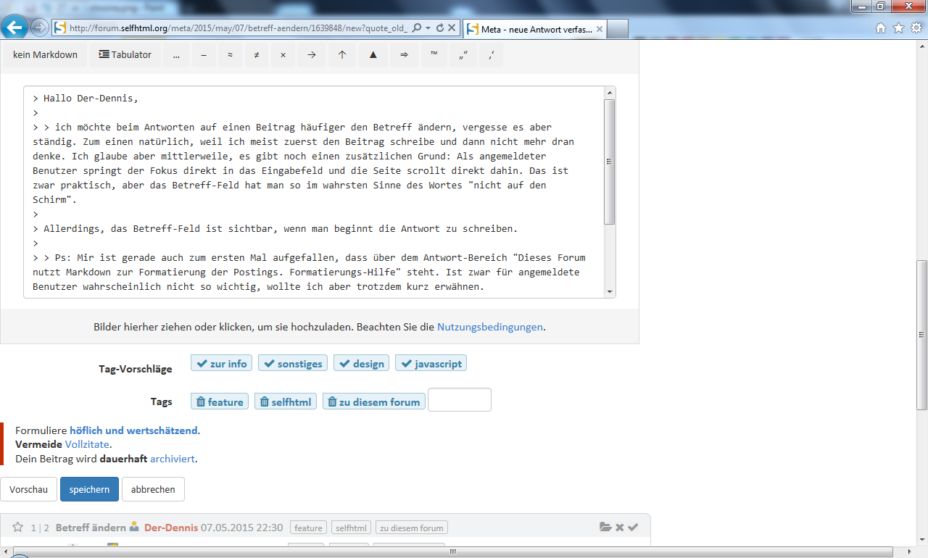Click the Vorschau button

(x=28, y=489)
